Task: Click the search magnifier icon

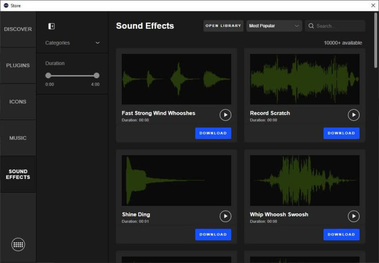Action: (311, 26)
